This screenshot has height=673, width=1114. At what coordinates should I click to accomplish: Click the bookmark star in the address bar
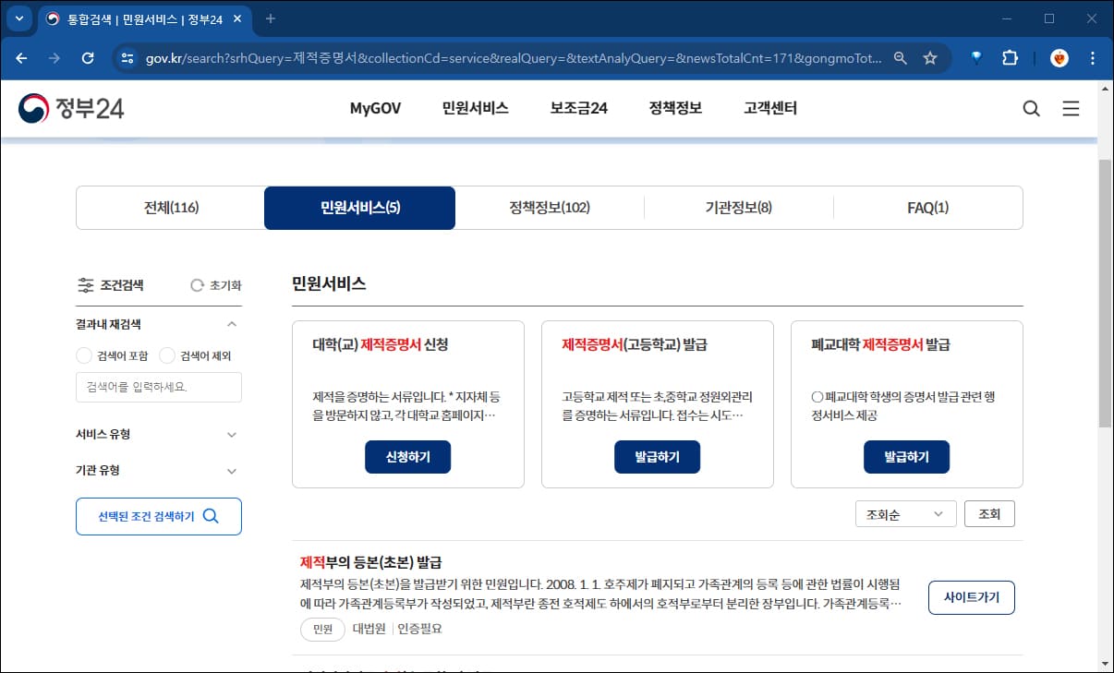point(930,56)
